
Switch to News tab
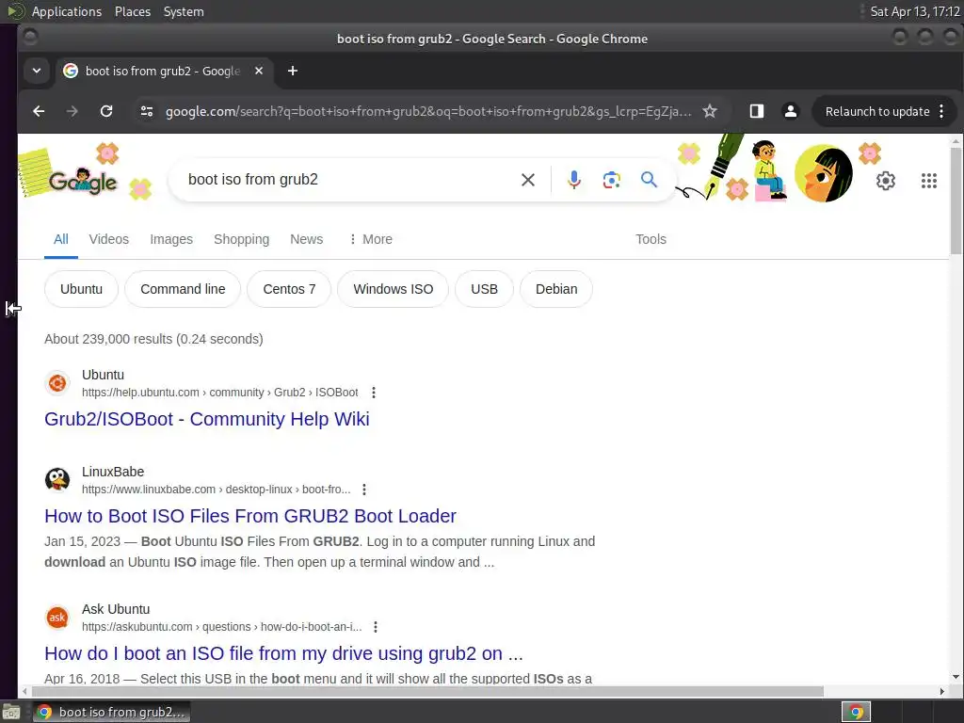(306, 239)
